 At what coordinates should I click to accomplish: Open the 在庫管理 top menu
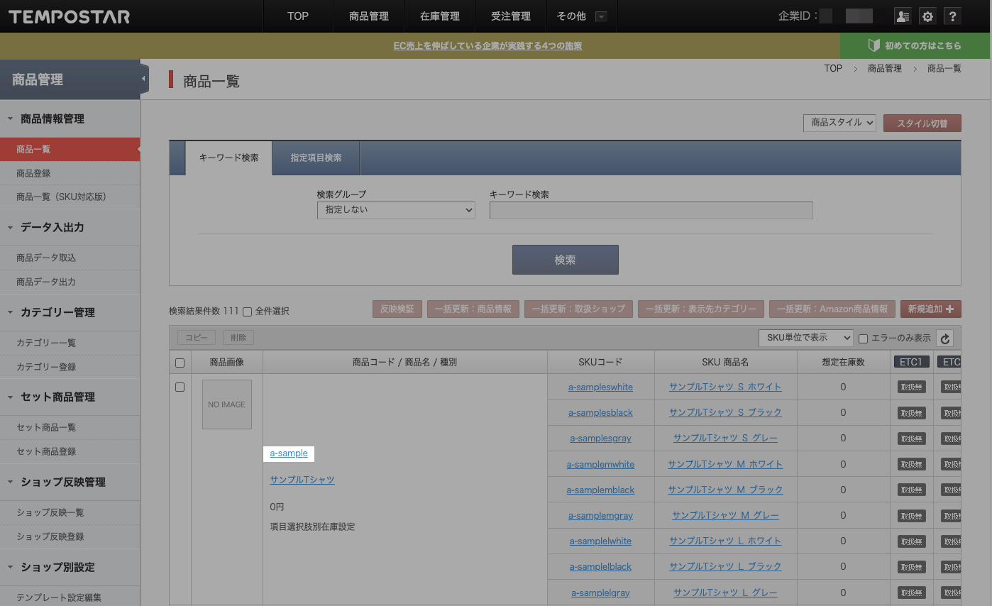click(440, 16)
